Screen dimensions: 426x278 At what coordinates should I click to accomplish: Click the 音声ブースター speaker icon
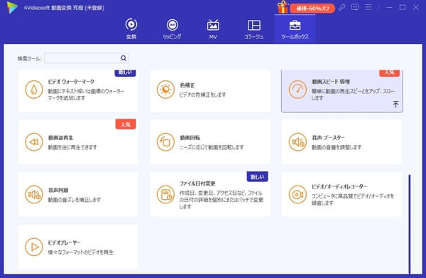[x=297, y=142]
